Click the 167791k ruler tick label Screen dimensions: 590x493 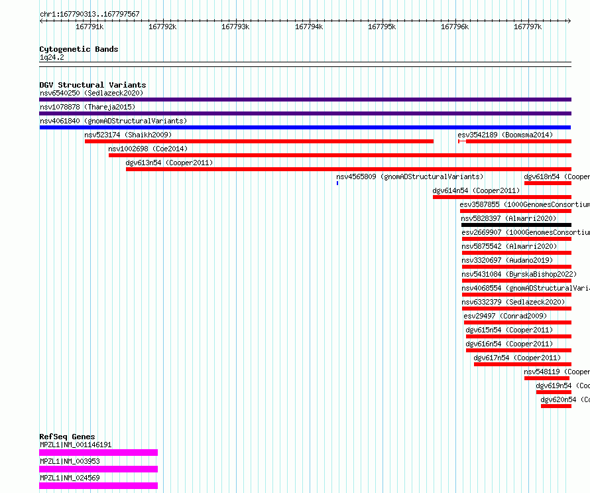[89, 27]
